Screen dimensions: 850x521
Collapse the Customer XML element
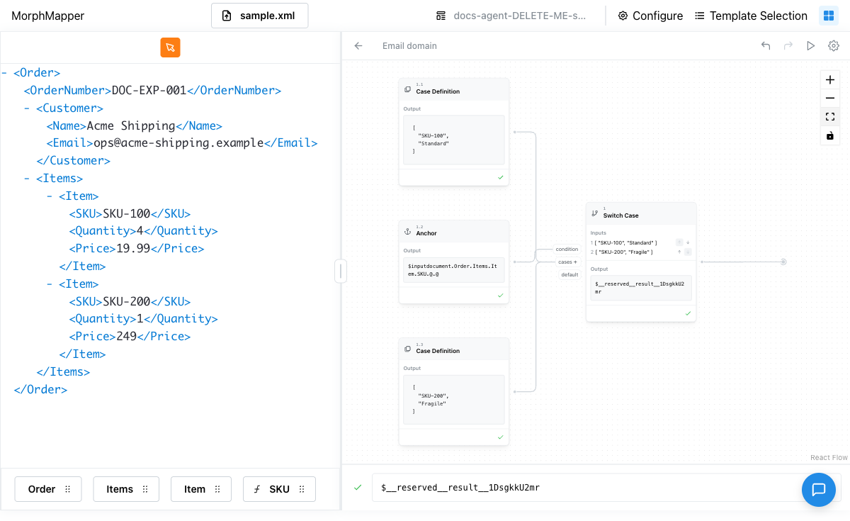[x=27, y=108]
